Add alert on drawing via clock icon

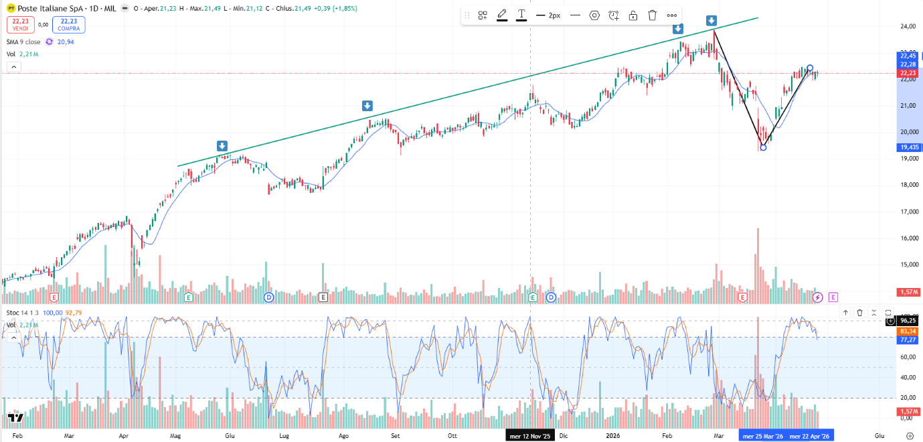(x=613, y=15)
